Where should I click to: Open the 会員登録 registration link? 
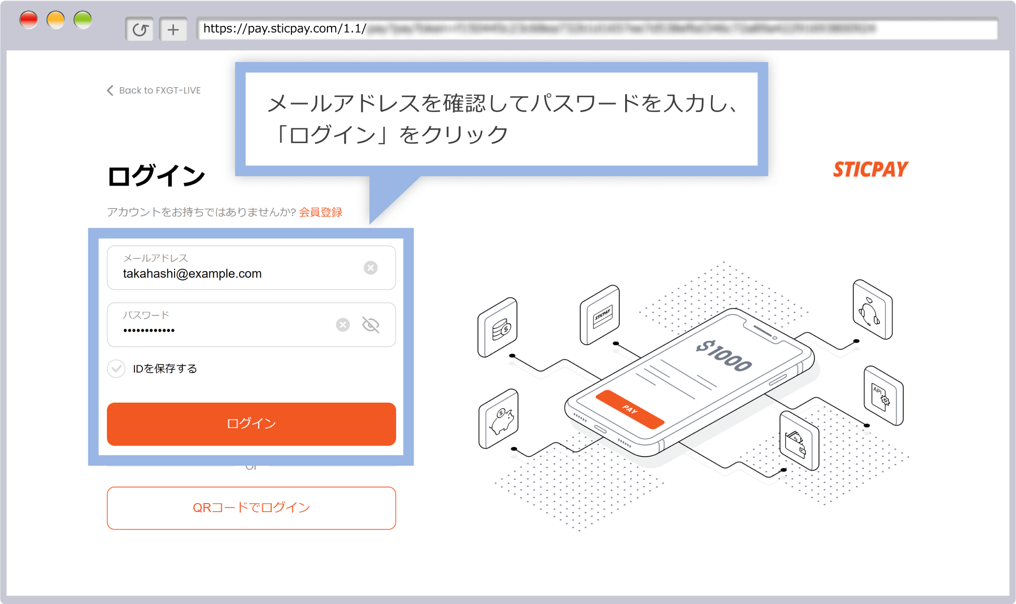coord(321,212)
